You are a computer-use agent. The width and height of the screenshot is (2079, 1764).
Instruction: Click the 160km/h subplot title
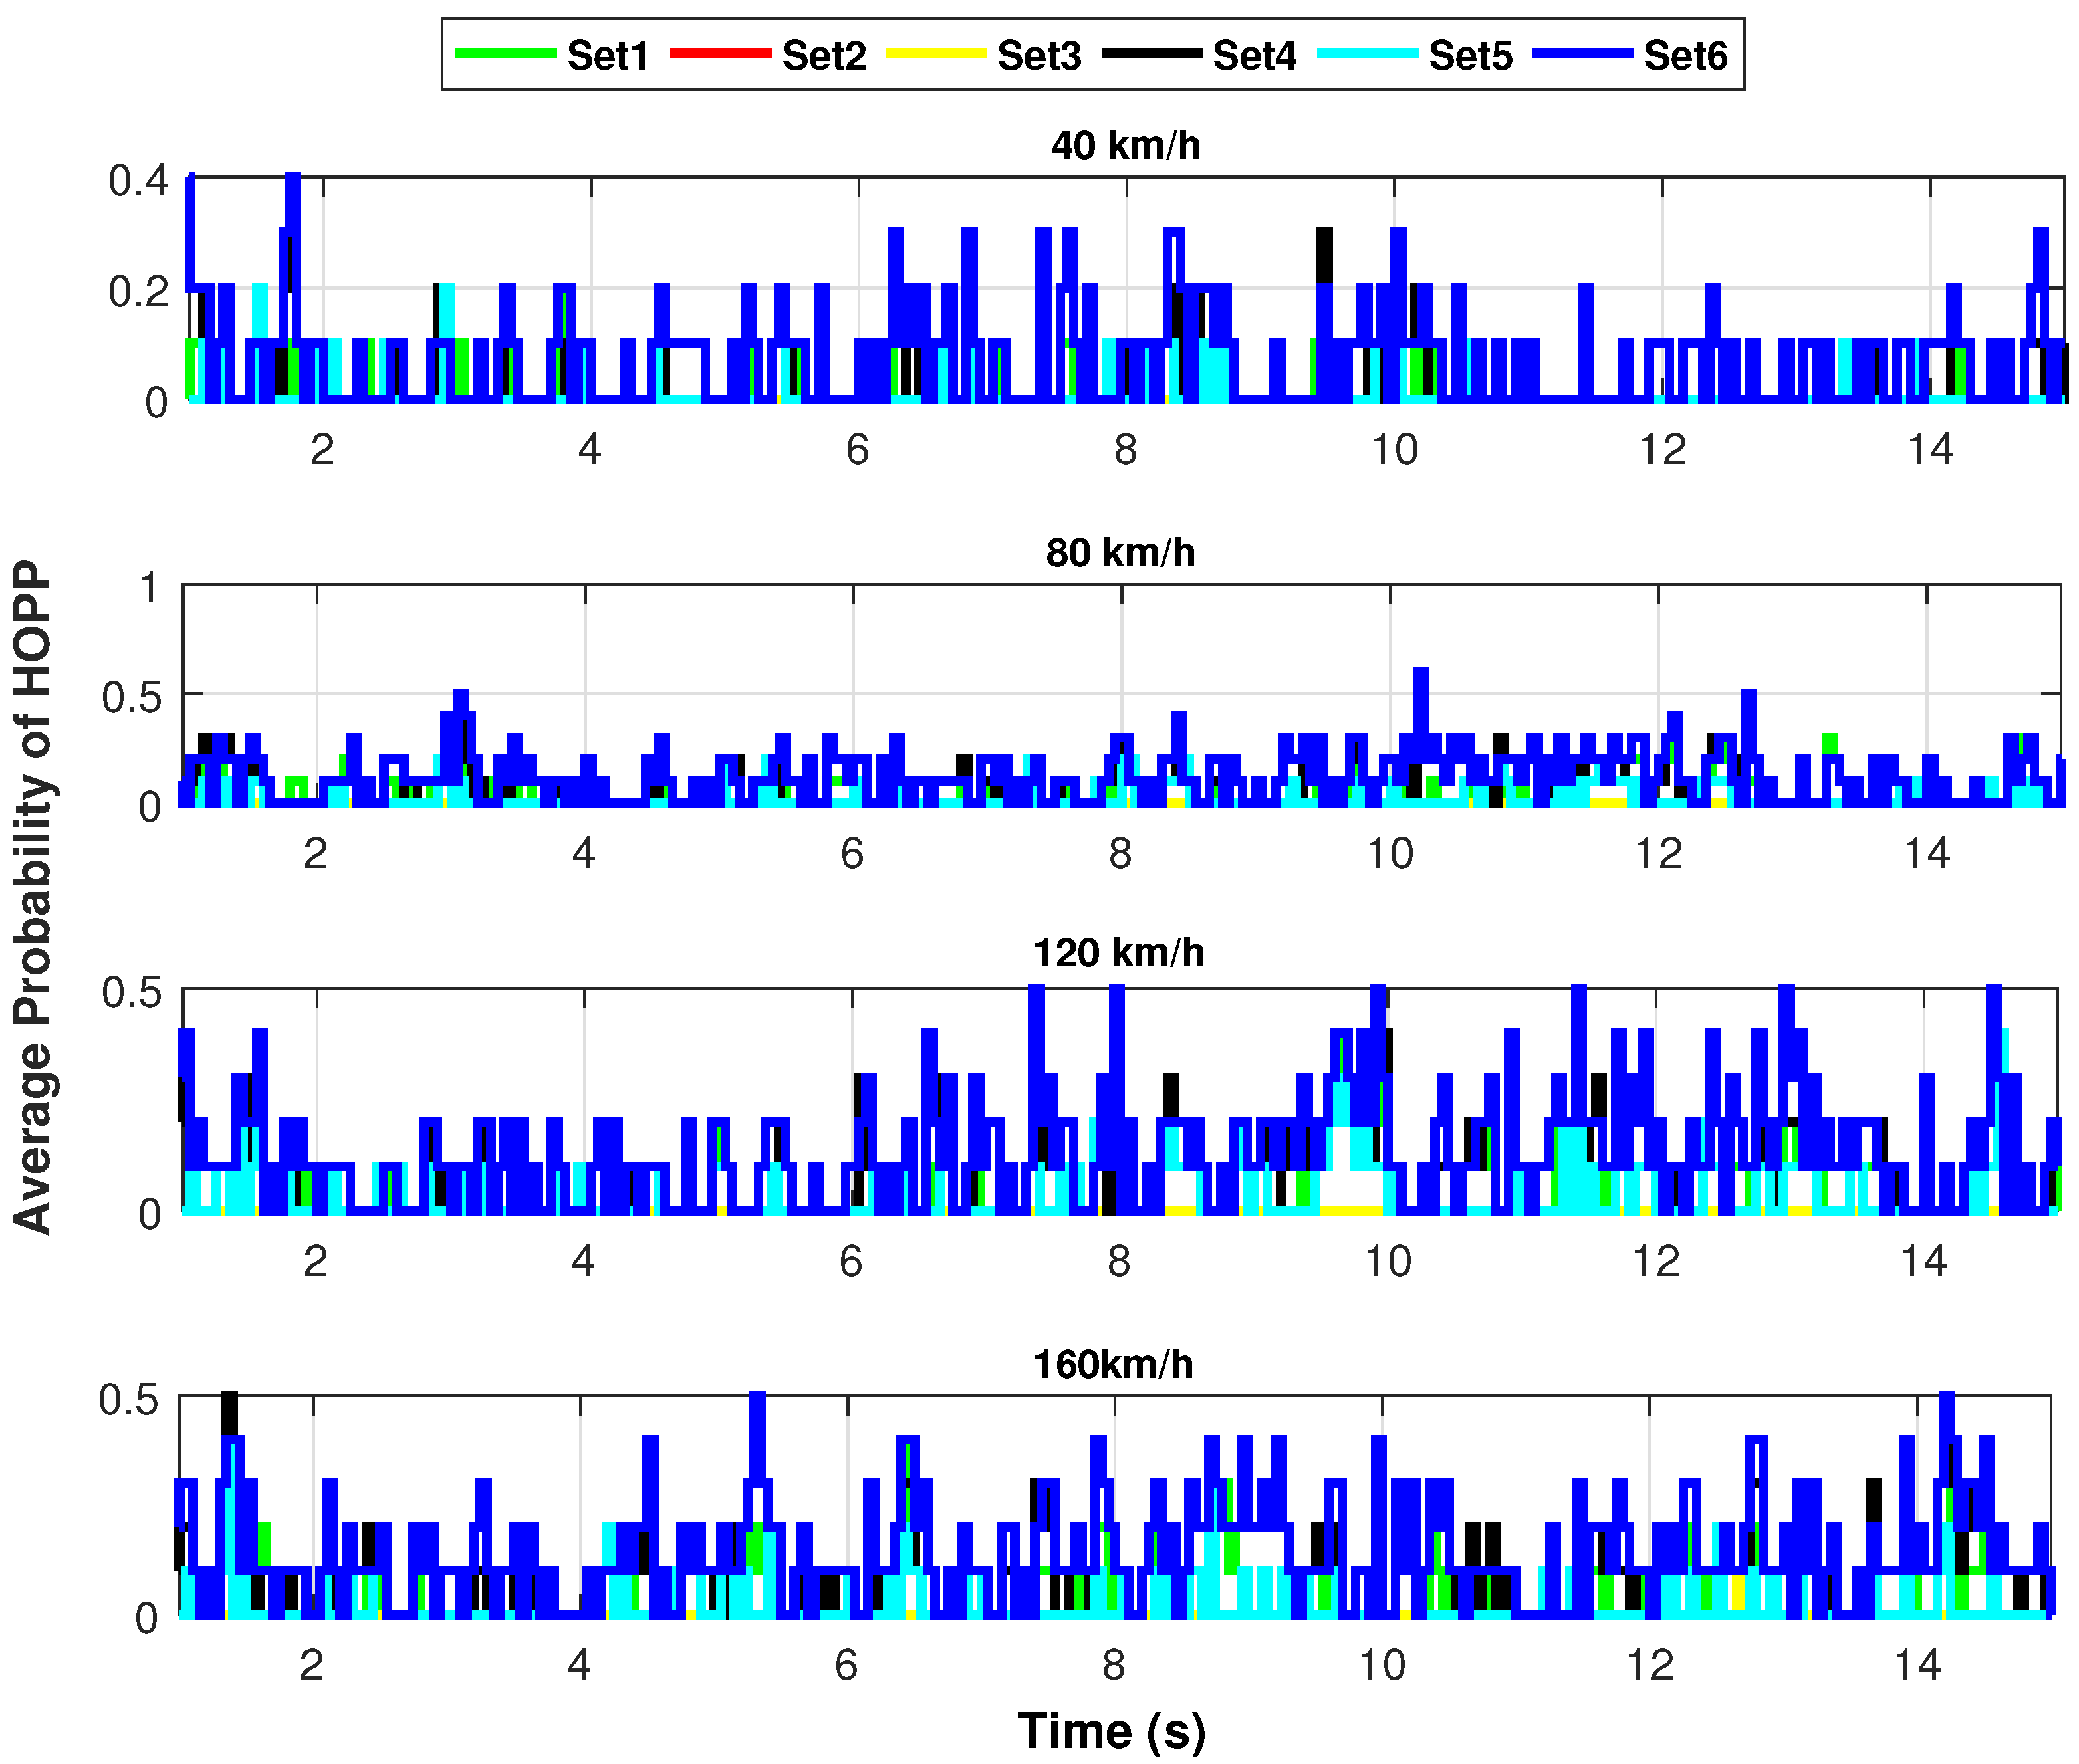[x=1114, y=1365]
